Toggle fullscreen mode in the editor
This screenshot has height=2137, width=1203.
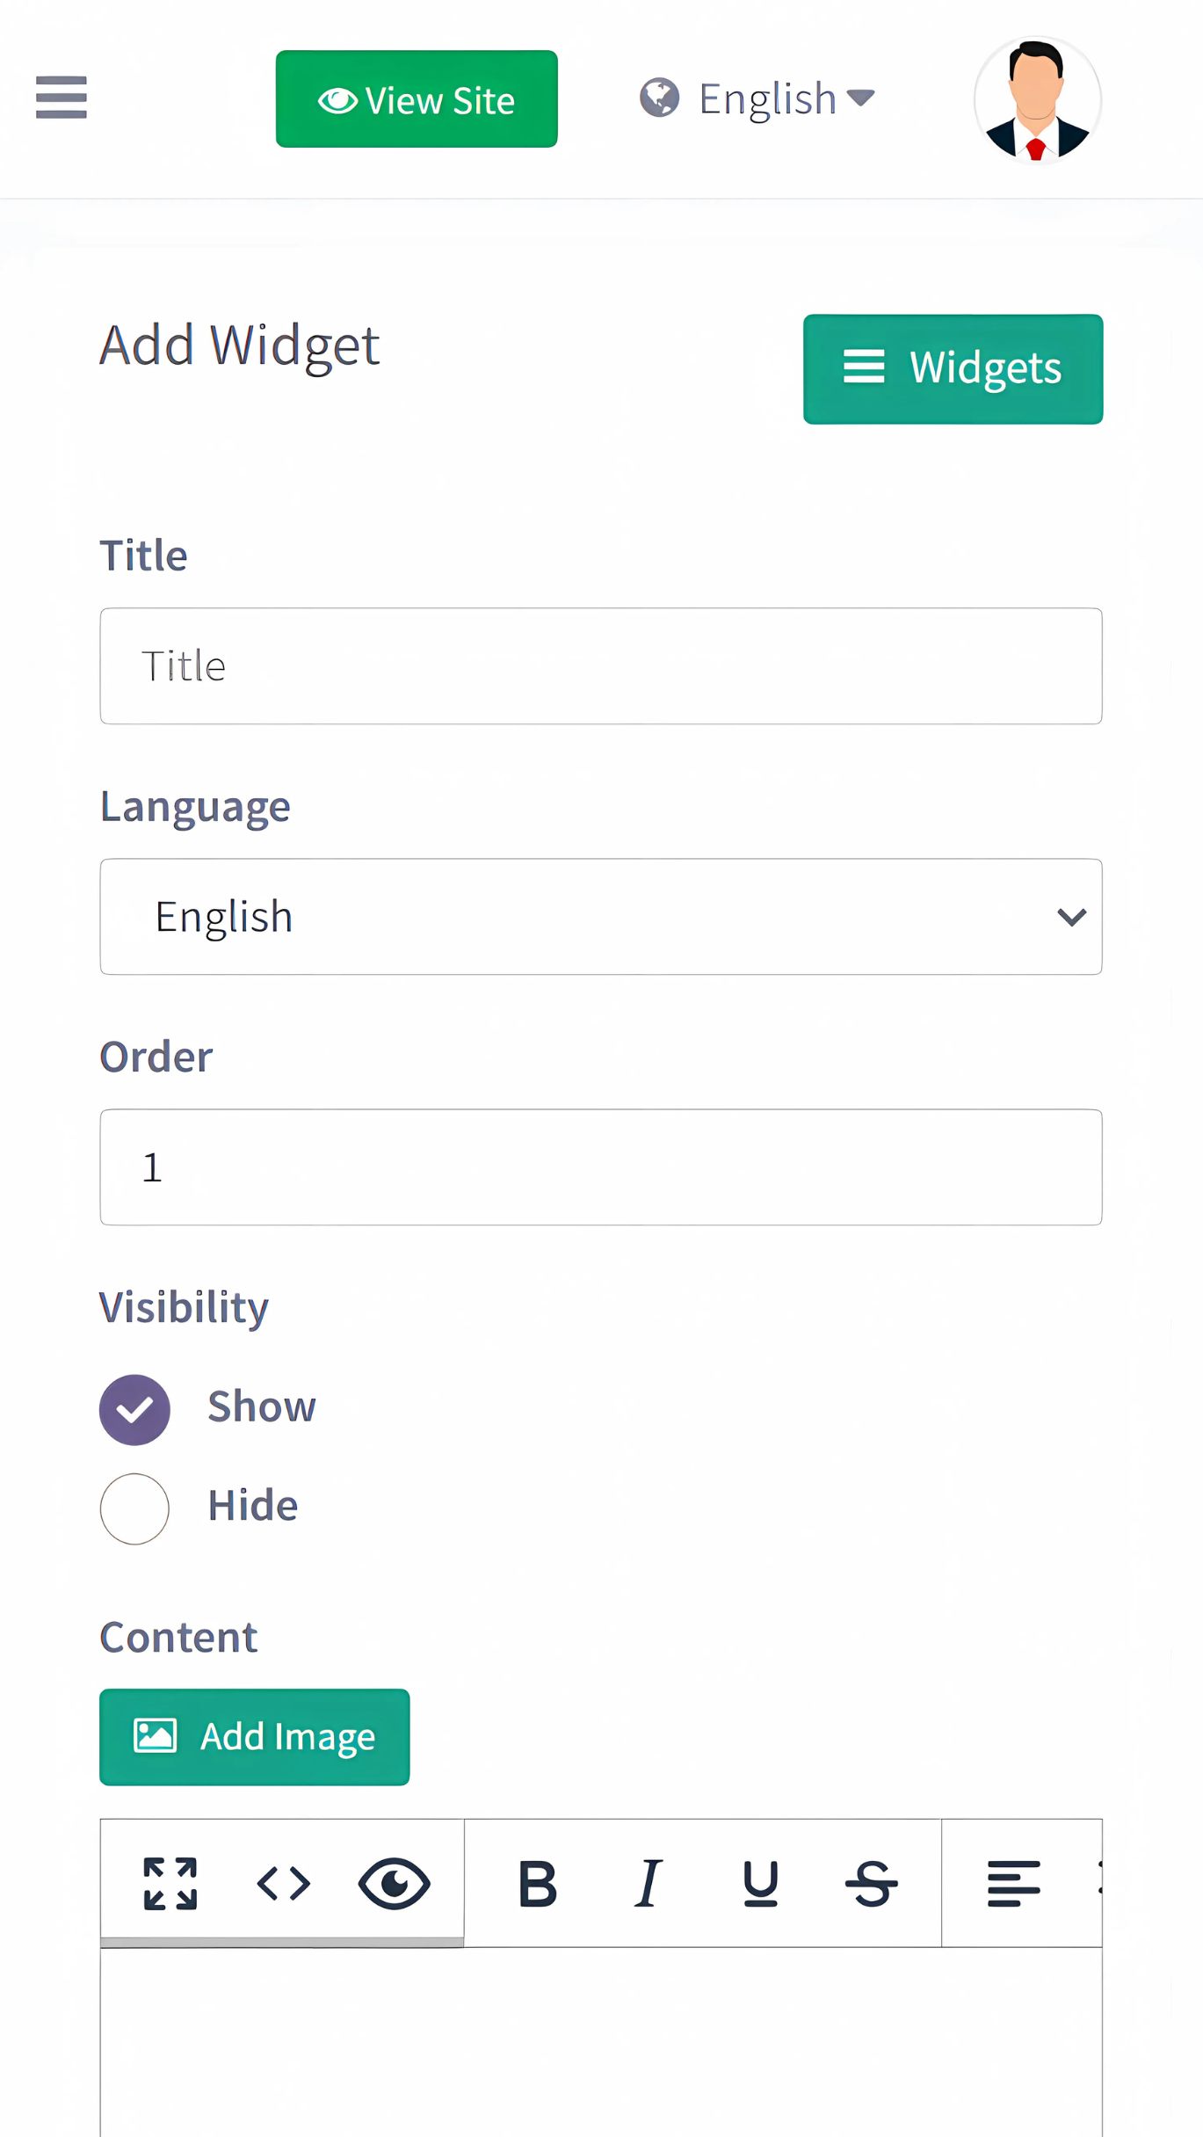pyautogui.click(x=170, y=1884)
